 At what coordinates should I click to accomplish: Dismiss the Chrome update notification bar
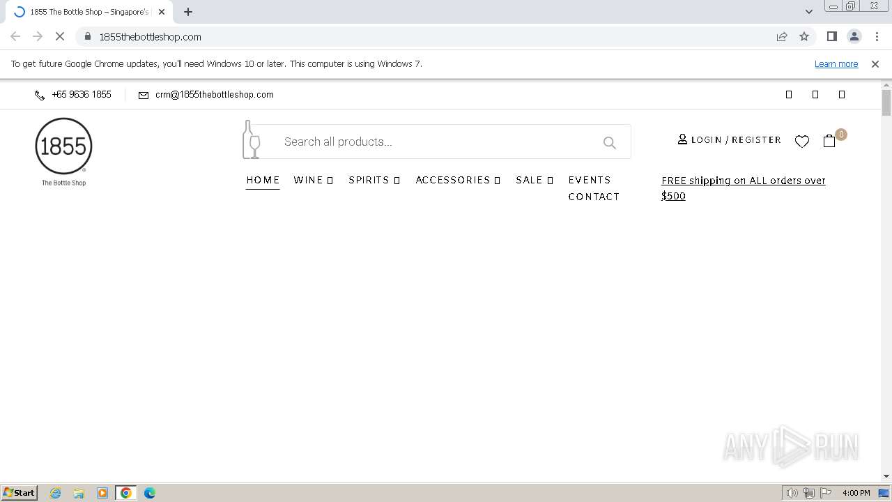click(875, 64)
